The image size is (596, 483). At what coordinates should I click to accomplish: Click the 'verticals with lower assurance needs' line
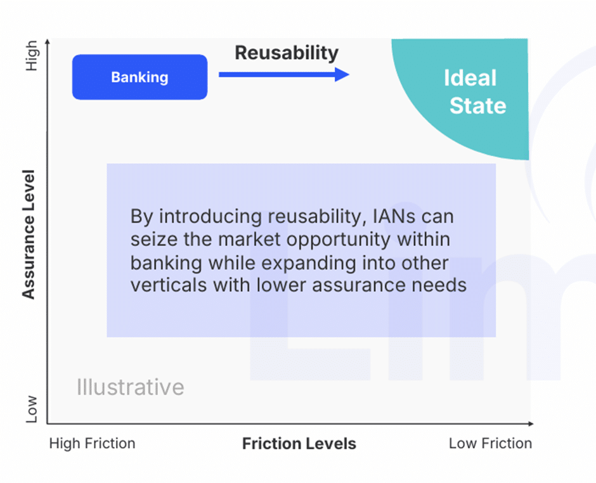(299, 285)
